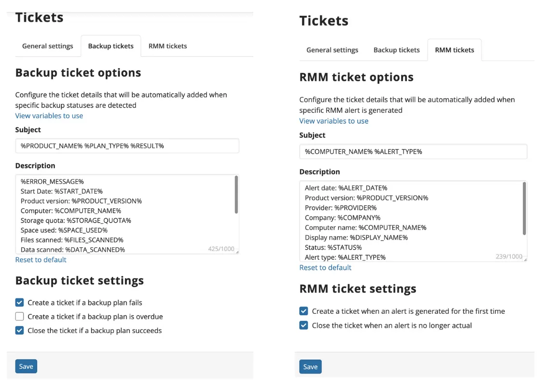This screenshot has height=388, width=547.
Task: Click the Computer name: %COMPUTER_NAME% line in RMM description
Action: (365, 227)
